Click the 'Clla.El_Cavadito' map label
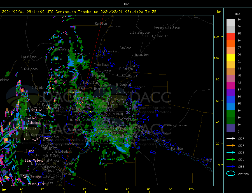Screen dimensions: 252x193 (155, 36)
